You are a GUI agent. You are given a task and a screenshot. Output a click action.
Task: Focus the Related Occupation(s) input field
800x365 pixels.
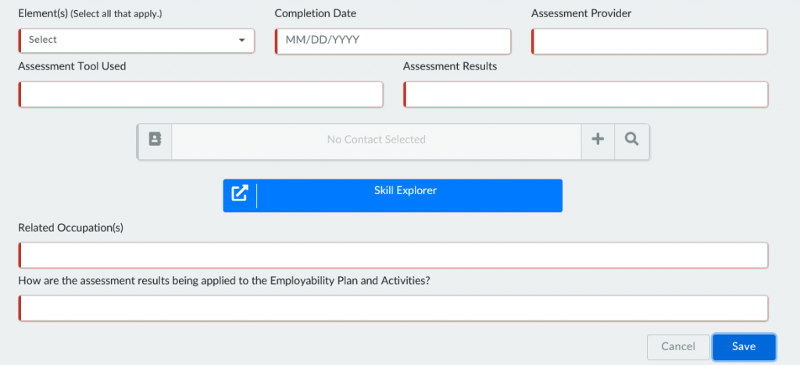click(x=393, y=255)
